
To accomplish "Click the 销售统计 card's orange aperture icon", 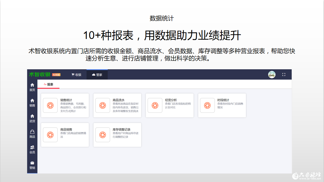I will (x=50, y=105).
